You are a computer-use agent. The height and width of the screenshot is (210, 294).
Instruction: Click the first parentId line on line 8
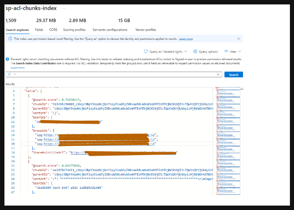tap(122, 109)
